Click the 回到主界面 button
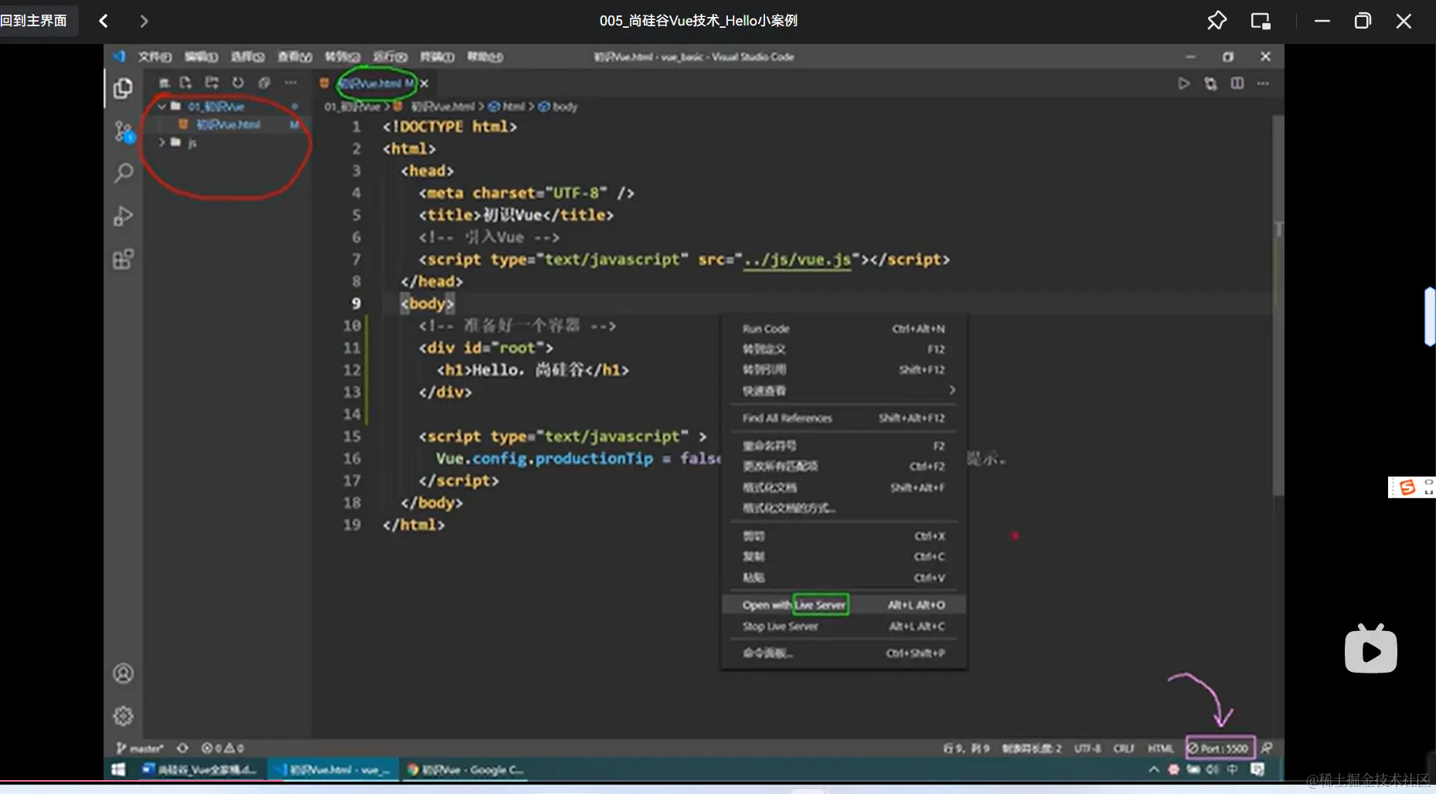The image size is (1436, 794). pos(35,21)
